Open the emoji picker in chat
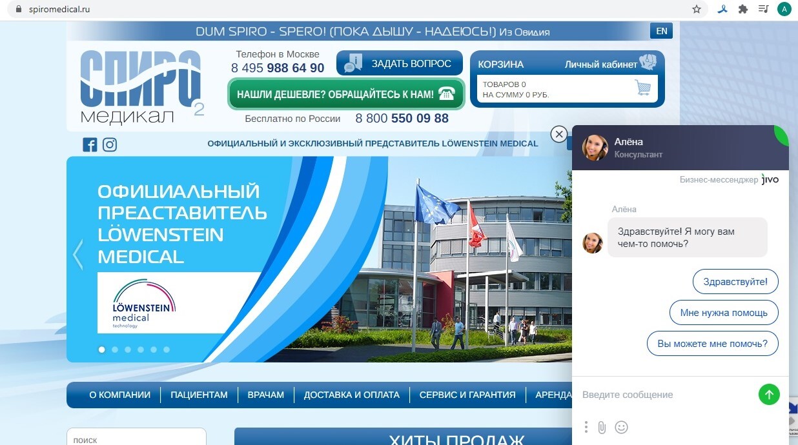Viewport: 798px width, 445px height. pos(621,427)
